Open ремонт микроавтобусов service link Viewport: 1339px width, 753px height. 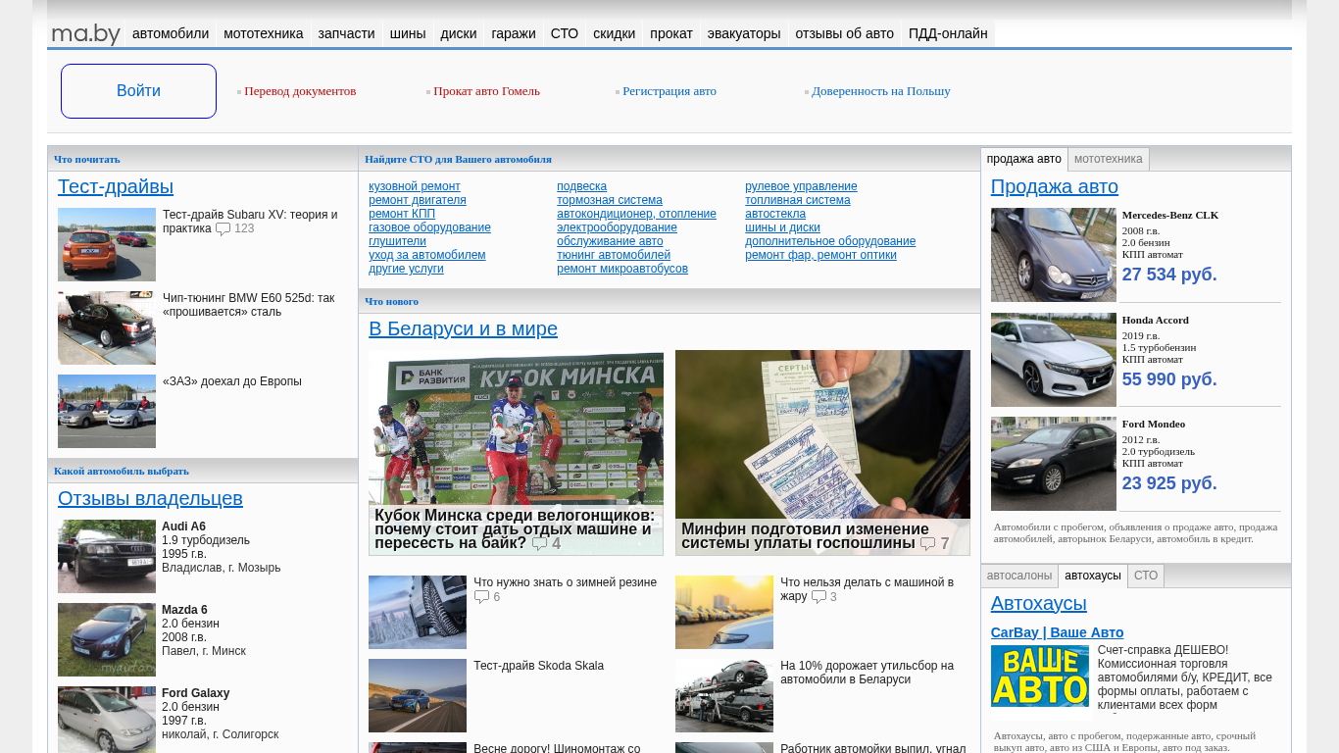tap(622, 269)
